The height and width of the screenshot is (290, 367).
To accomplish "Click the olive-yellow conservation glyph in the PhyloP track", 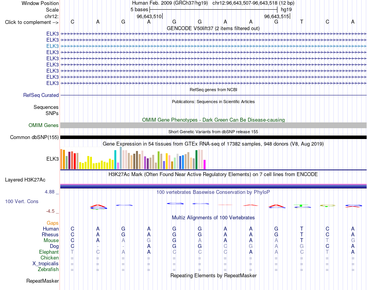I will point(327,205).
